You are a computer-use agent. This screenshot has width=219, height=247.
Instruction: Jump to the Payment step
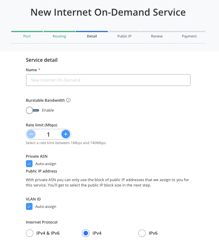pos(189,36)
